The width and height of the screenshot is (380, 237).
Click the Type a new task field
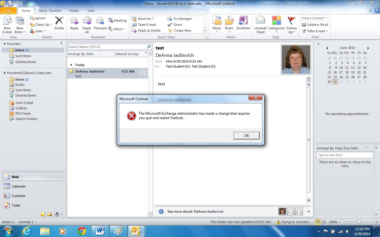[345, 155]
